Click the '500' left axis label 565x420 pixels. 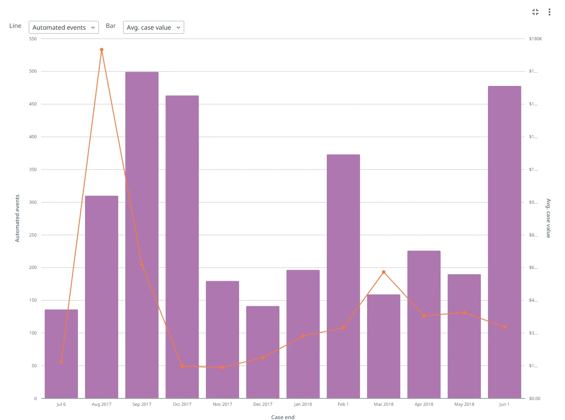pos(33,71)
